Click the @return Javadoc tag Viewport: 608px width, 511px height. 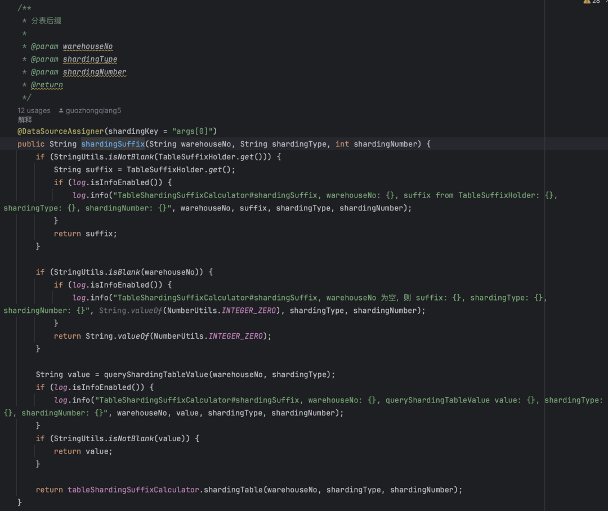point(47,85)
